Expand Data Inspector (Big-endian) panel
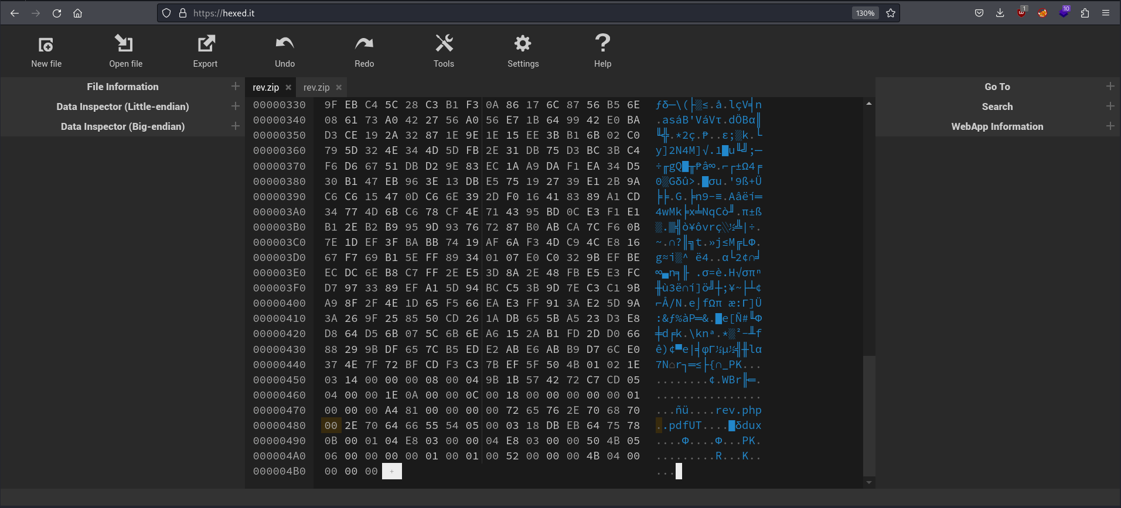 click(236, 126)
